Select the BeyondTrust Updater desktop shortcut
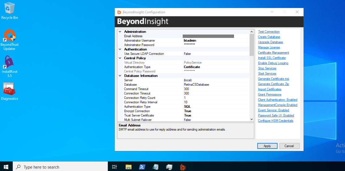This screenshot has height=171, width=345. (x=10, y=40)
